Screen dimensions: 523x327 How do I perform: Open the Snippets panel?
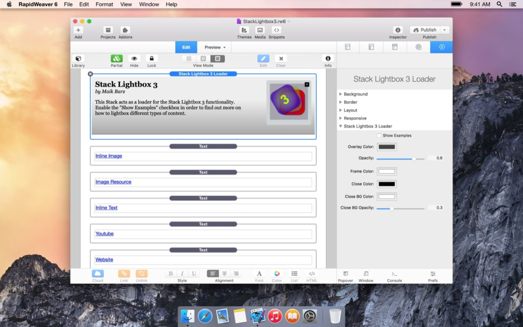click(276, 30)
